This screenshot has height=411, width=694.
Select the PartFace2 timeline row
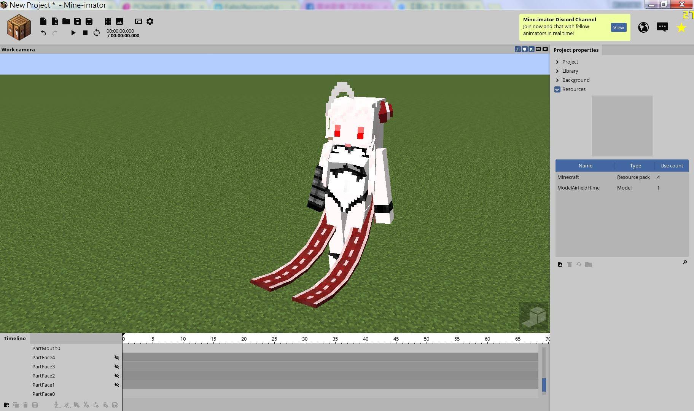point(43,376)
